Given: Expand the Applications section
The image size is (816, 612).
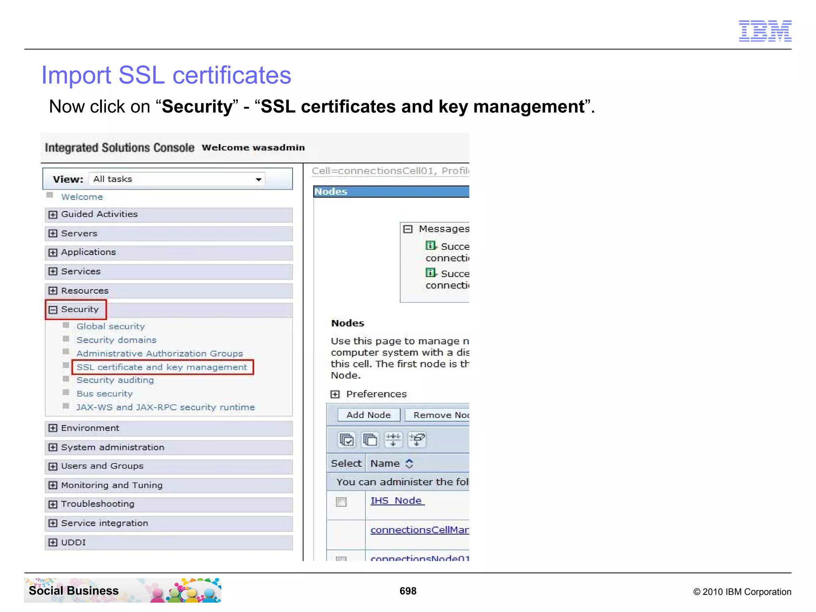Looking at the screenshot, I should point(53,253).
